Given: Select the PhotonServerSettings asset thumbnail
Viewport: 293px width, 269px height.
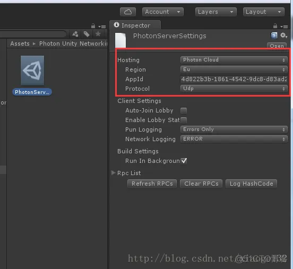Looking at the screenshot, I should point(32,71).
